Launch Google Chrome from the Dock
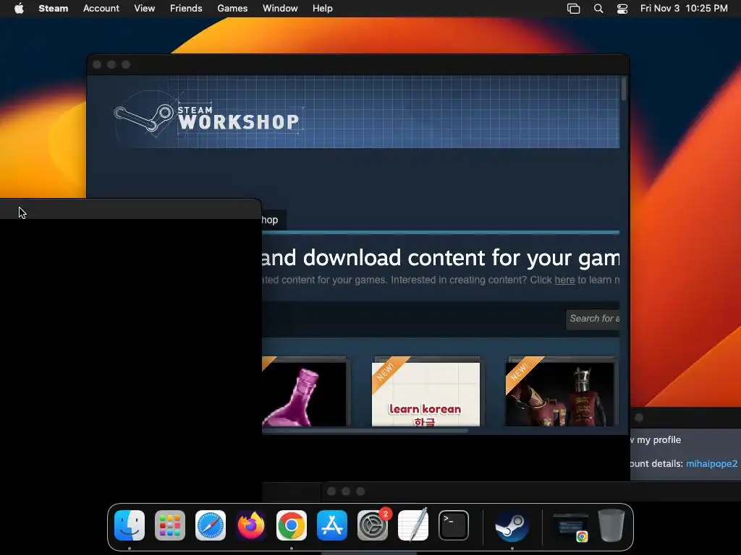This screenshot has height=555, width=741. coord(292,525)
